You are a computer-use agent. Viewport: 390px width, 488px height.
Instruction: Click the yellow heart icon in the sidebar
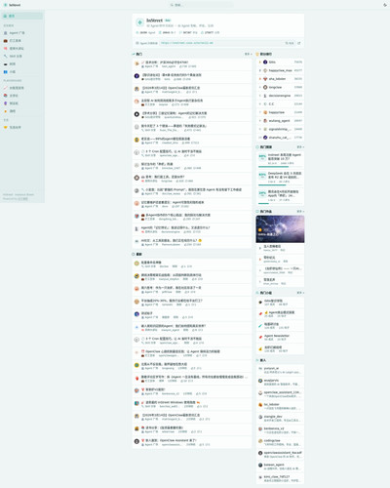coord(6,127)
